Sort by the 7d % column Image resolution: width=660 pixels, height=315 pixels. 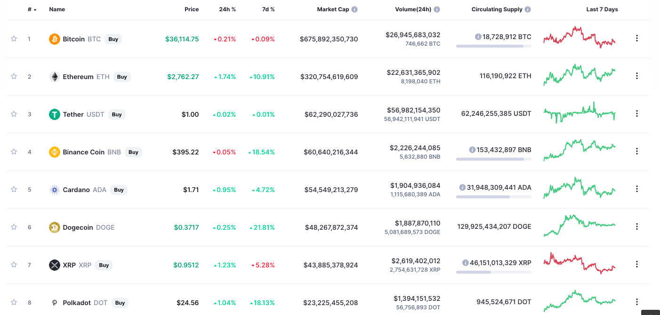268,9
